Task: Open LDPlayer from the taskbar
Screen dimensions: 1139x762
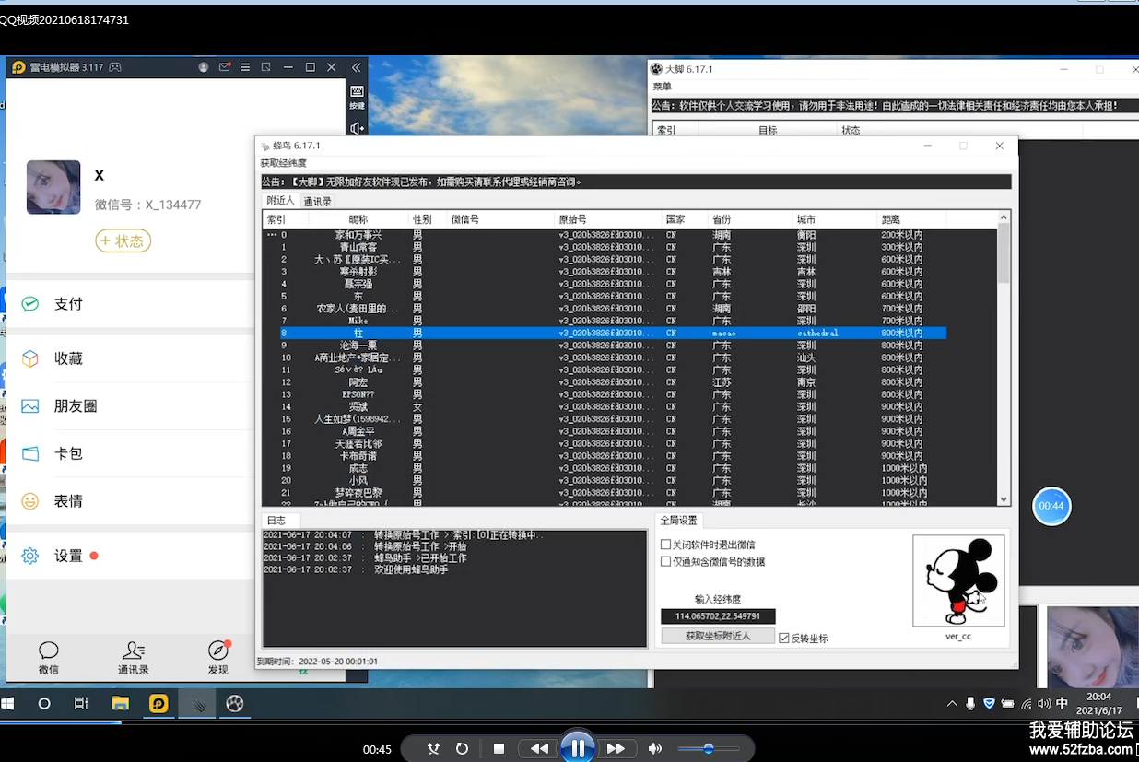Action: [159, 704]
